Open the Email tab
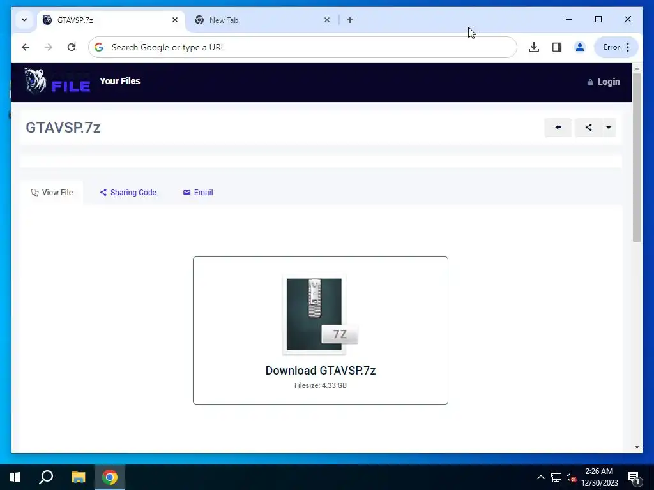The width and height of the screenshot is (654, 490). tap(198, 193)
